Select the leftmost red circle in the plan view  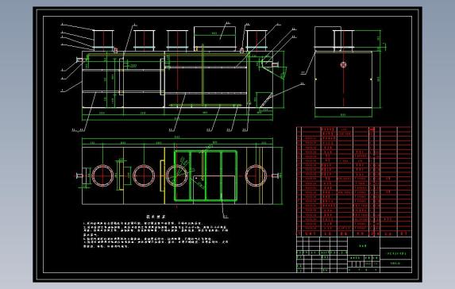pos(102,175)
